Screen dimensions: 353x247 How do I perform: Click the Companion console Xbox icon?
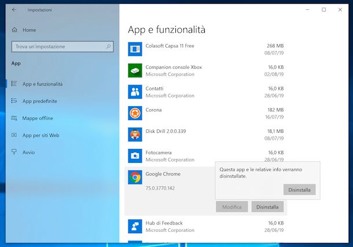(135, 71)
